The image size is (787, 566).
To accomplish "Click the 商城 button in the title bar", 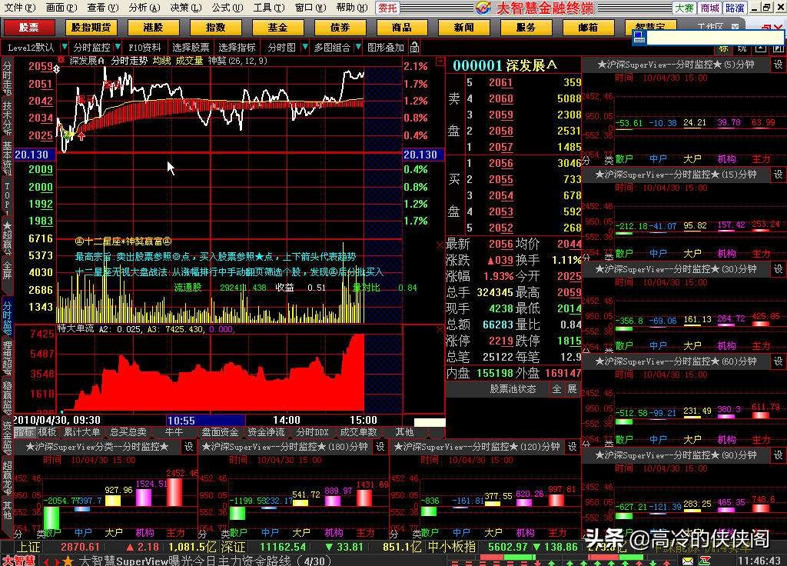I will pos(709,8).
